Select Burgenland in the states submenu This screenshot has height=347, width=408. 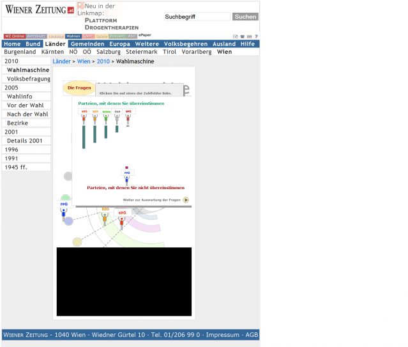(20, 52)
